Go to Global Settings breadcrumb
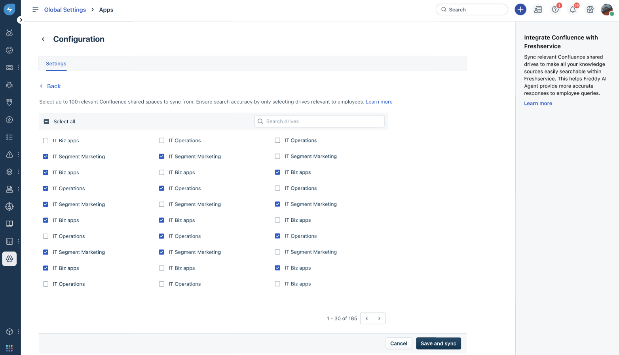 click(x=65, y=9)
